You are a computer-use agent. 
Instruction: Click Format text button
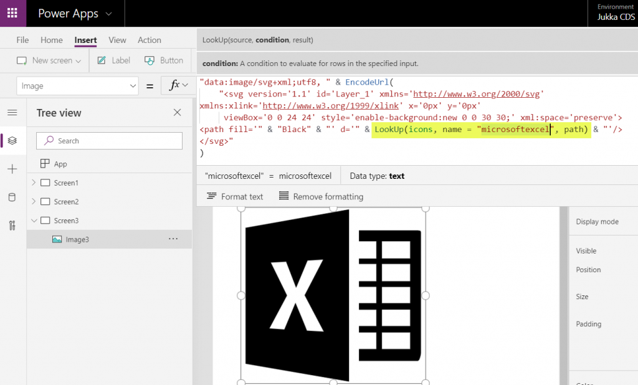(235, 197)
